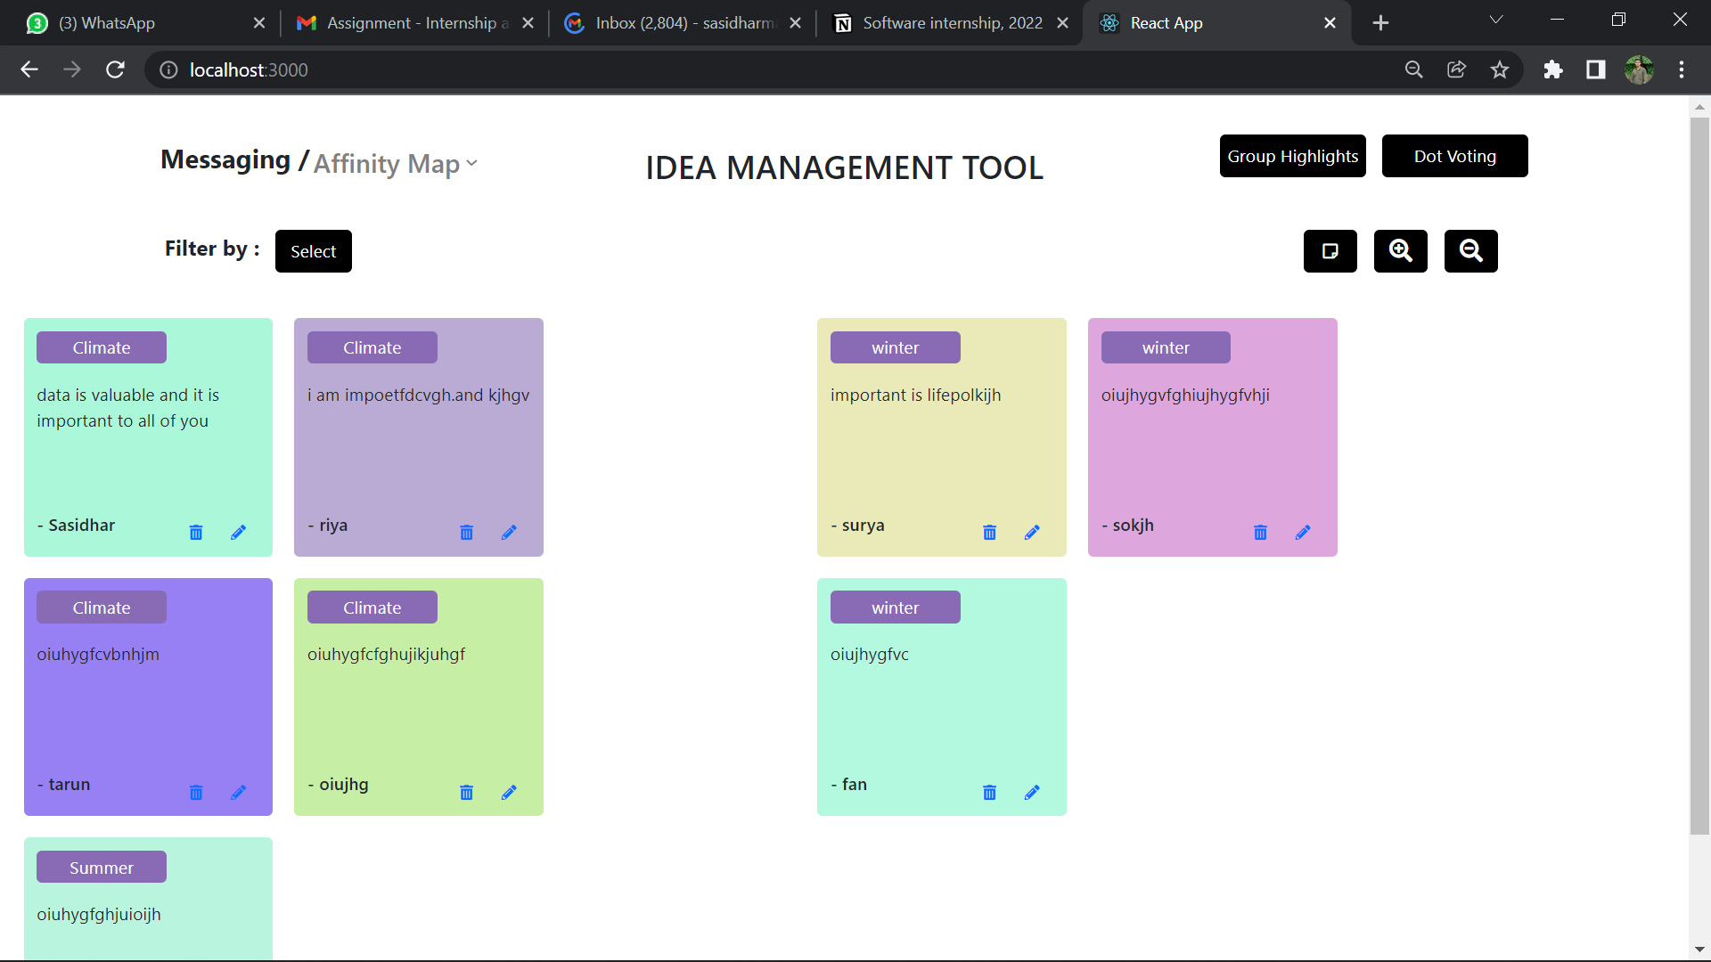This screenshot has height=962, width=1711.
Task: Delete oiujhg's Climate note
Action: 466,793
